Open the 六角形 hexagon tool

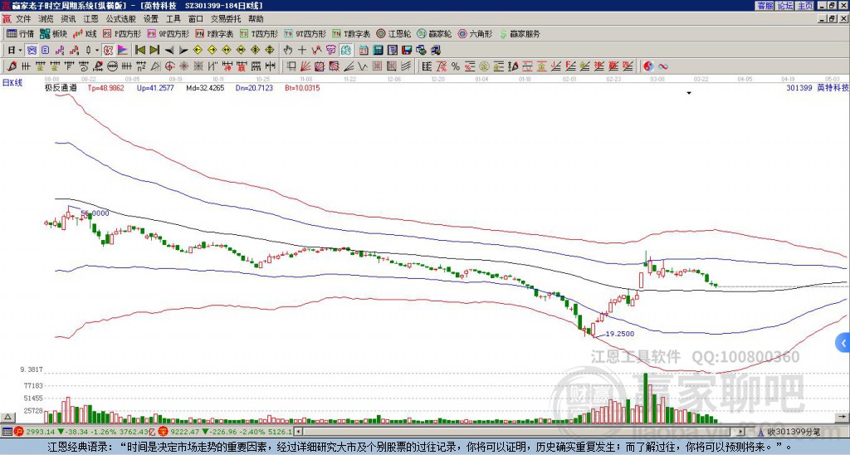476,33
